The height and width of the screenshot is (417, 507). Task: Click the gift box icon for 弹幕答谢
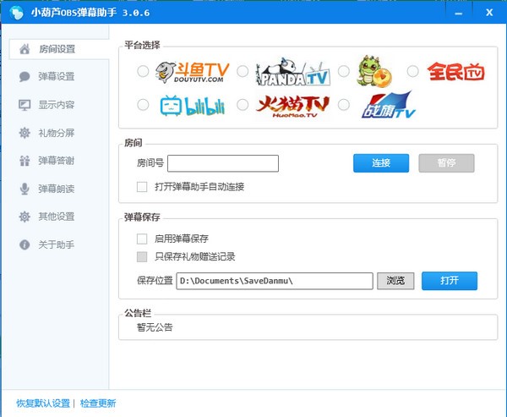(x=25, y=161)
